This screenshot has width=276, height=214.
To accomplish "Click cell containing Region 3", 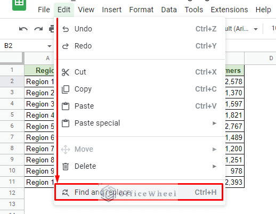I will coord(39,104).
